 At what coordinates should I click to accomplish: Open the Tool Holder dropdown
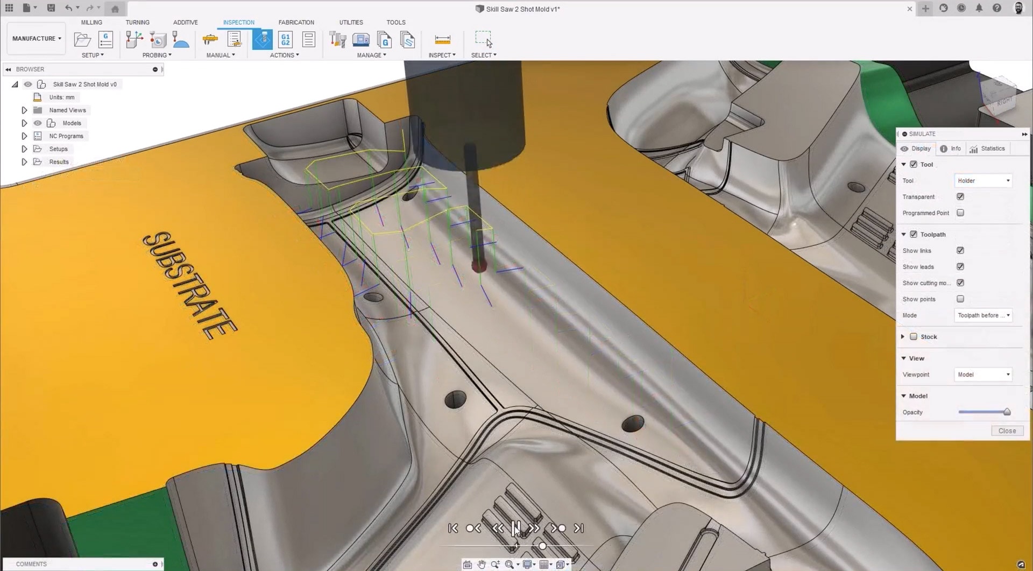[x=983, y=181]
